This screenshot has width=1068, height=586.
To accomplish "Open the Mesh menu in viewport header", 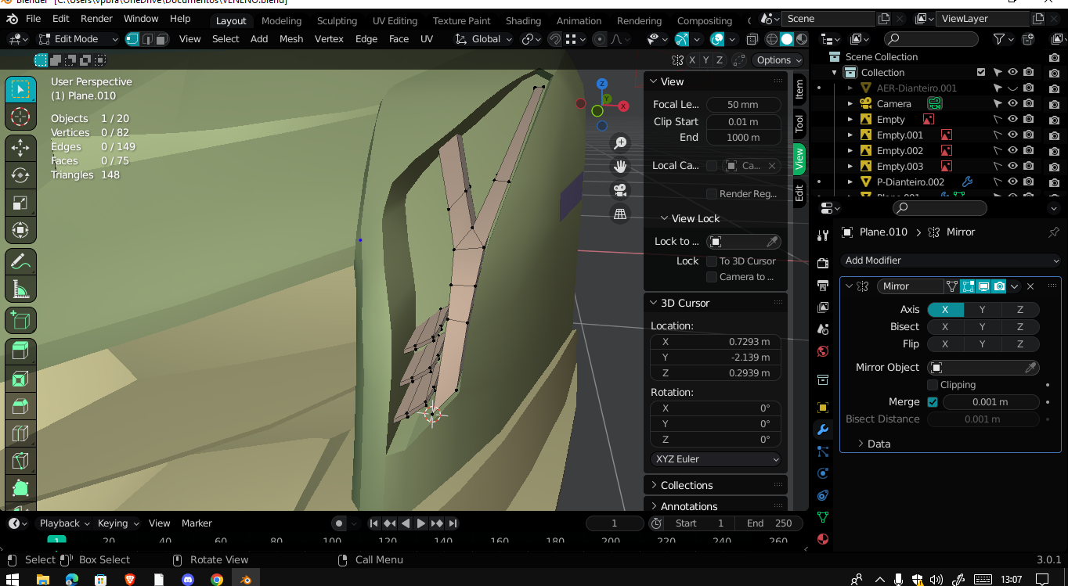I will [x=291, y=39].
